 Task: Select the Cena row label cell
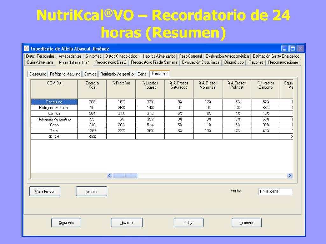54,125
